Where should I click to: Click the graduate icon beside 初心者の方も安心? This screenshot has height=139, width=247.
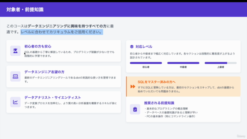tap(15, 51)
